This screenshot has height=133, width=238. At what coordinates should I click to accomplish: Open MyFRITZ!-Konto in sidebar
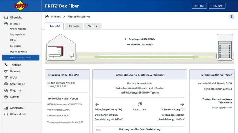pos(19,52)
